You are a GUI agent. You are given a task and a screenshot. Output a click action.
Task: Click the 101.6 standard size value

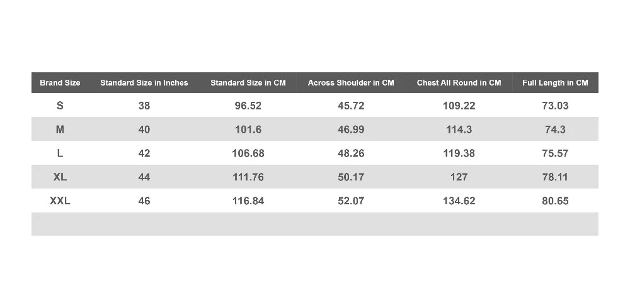[x=248, y=129]
